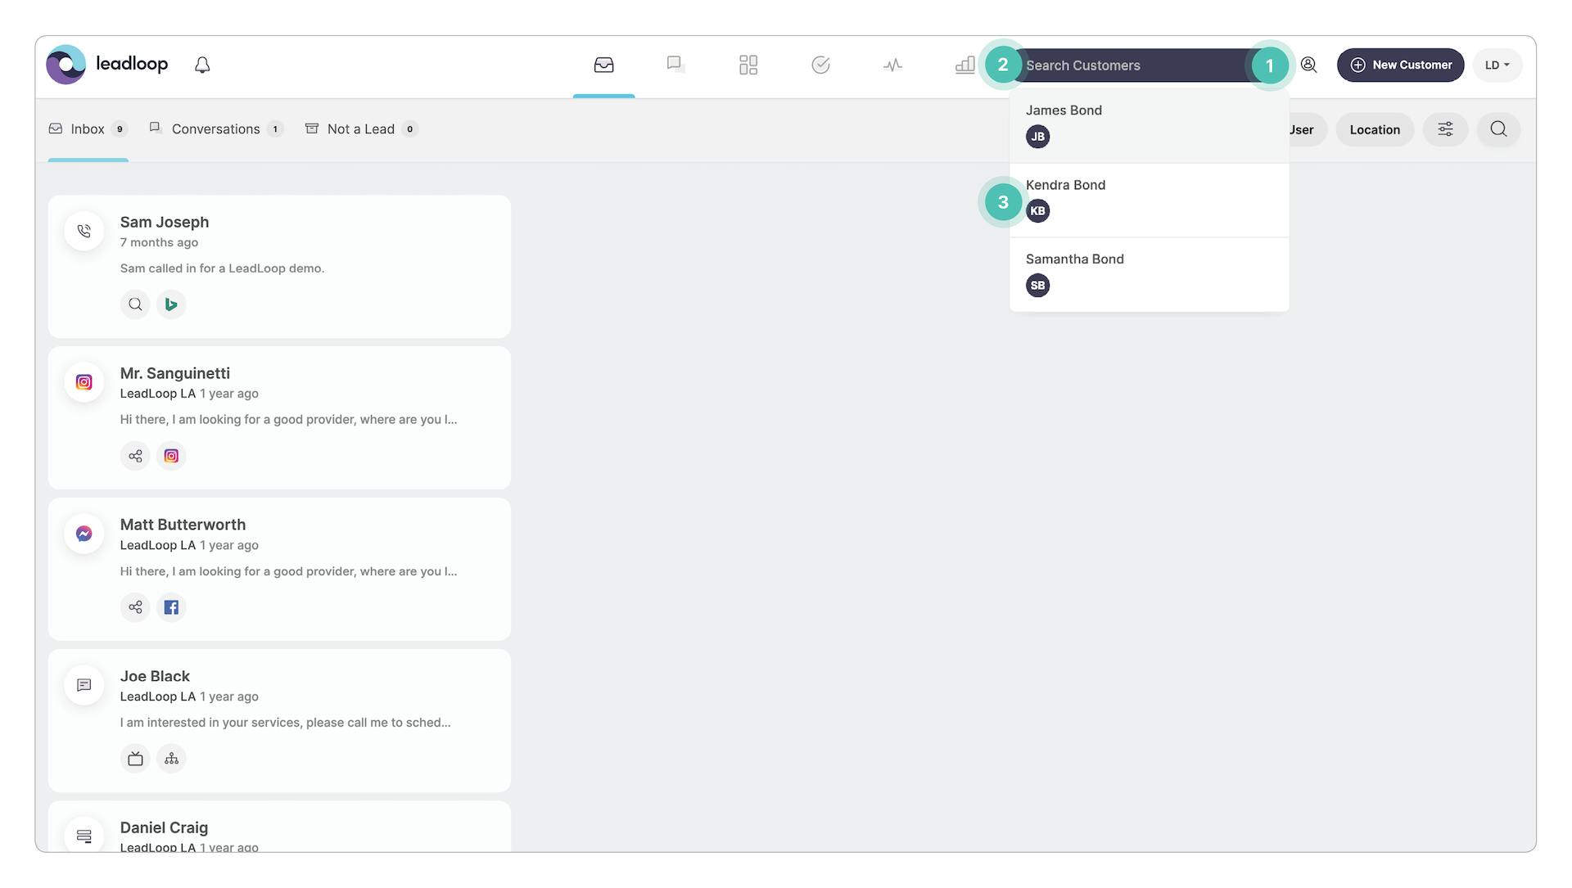
Task: Expand the LD account dropdown
Action: pyautogui.click(x=1497, y=65)
